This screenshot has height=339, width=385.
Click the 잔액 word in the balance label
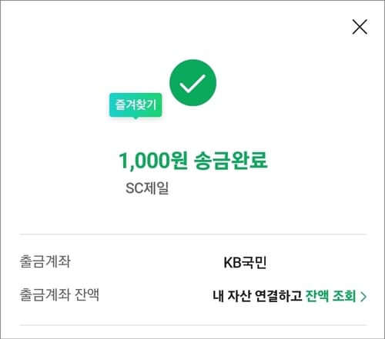(87, 294)
